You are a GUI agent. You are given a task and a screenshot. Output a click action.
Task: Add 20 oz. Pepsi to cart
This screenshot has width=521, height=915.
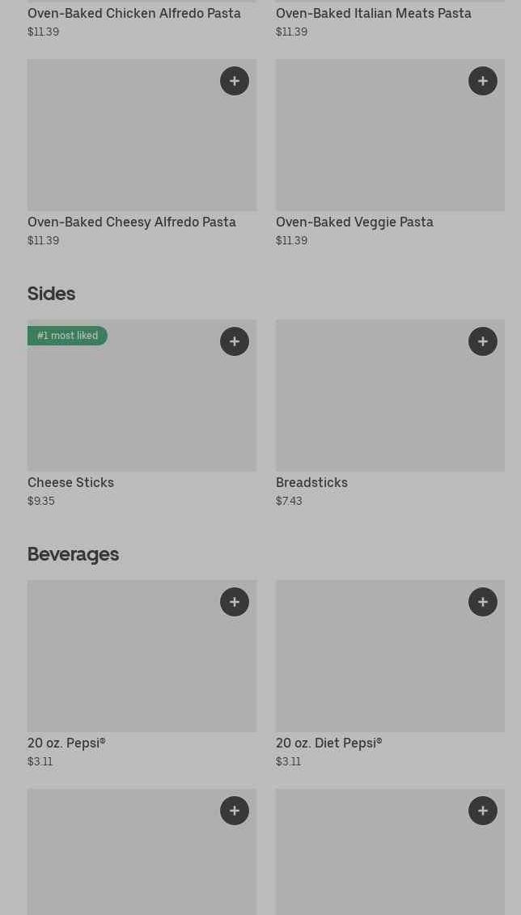[235, 602]
